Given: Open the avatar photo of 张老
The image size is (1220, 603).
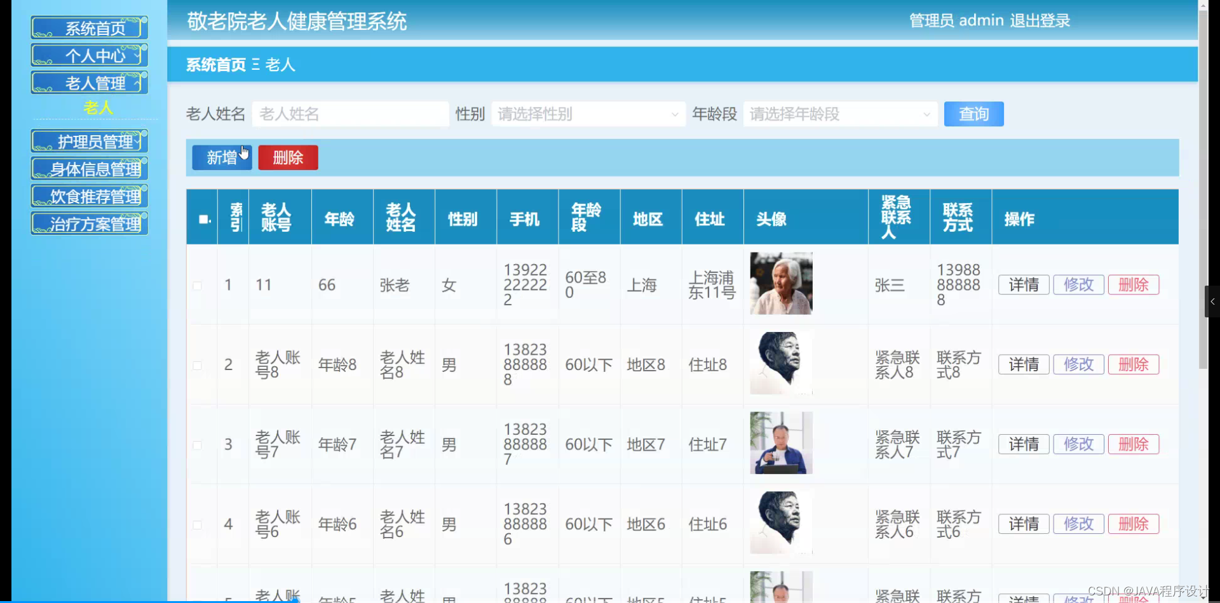Looking at the screenshot, I should coord(781,283).
